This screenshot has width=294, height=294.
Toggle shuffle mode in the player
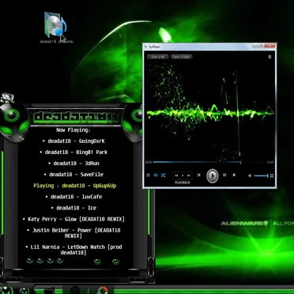163,175
